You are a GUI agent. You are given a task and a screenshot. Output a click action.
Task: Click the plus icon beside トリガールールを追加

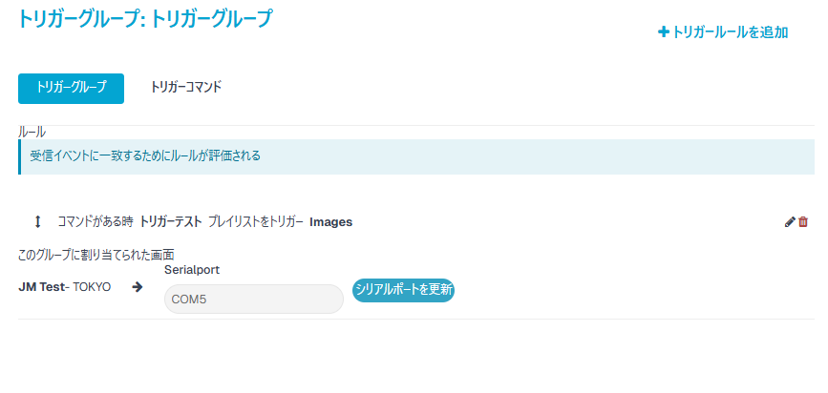pyautogui.click(x=663, y=32)
